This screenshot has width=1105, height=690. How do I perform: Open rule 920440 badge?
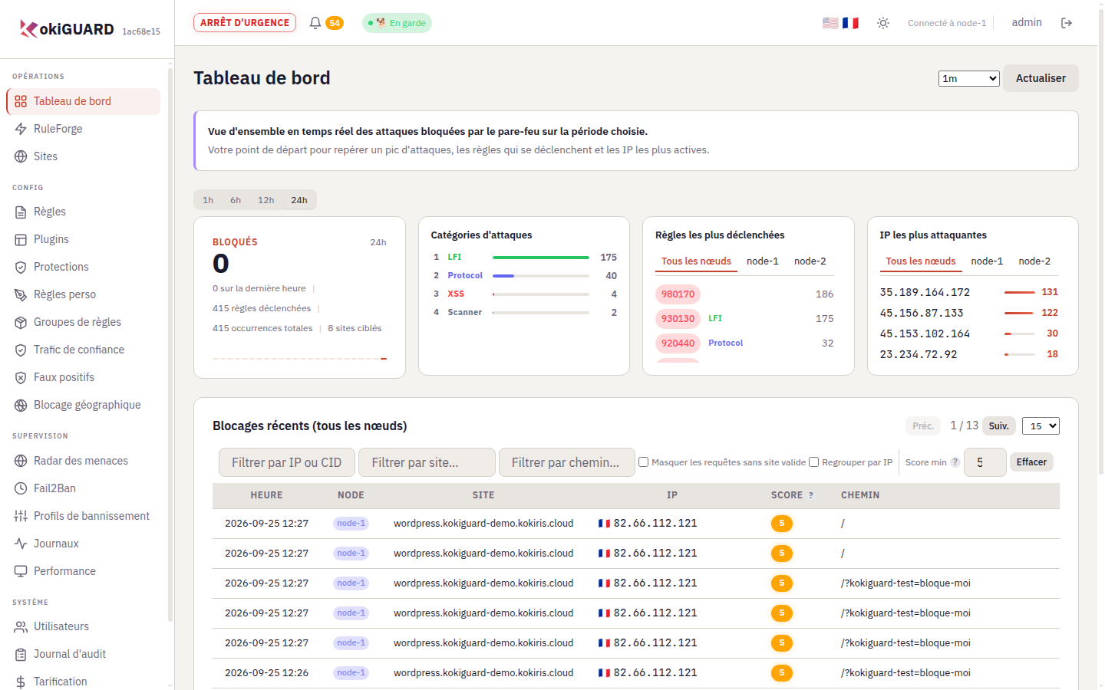tap(678, 343)
